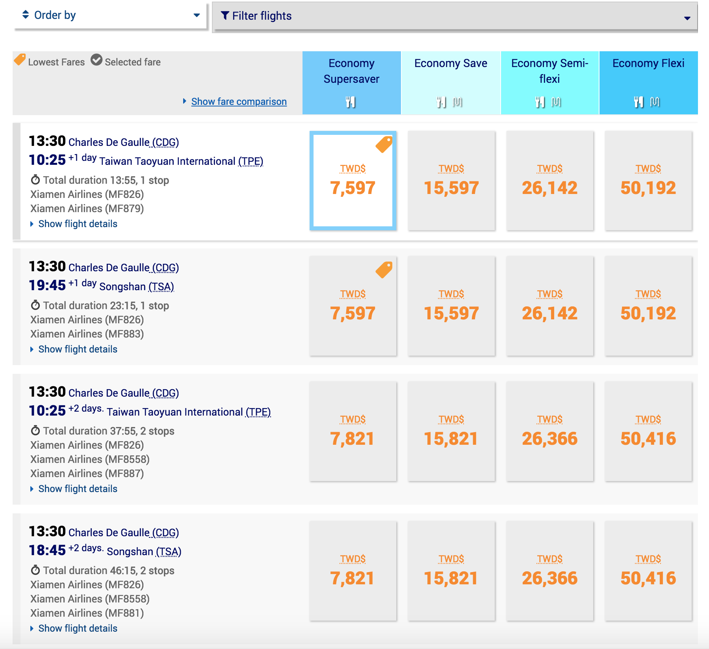This screenshot has width=709, height=649.
Task: Click the TPE code in the +2 days flight
Action: pyautogui.click(x=258, y=412)
